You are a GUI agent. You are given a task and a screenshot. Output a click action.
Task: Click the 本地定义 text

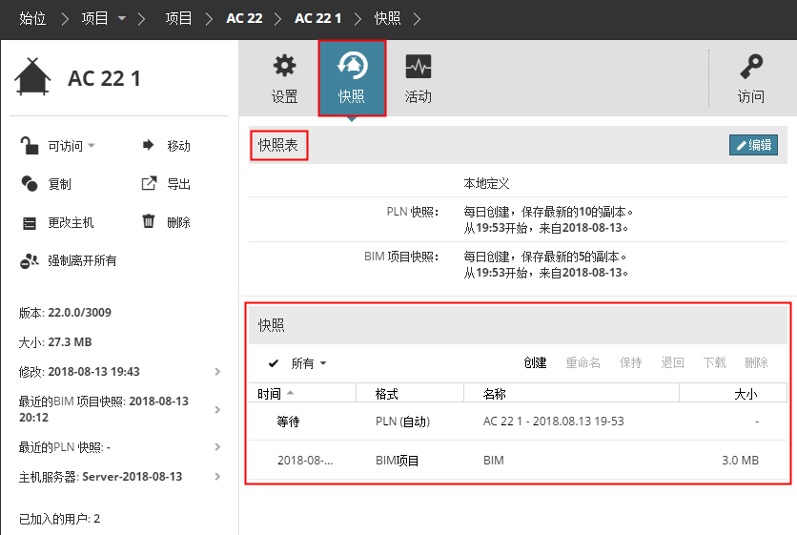click(486, 184)
